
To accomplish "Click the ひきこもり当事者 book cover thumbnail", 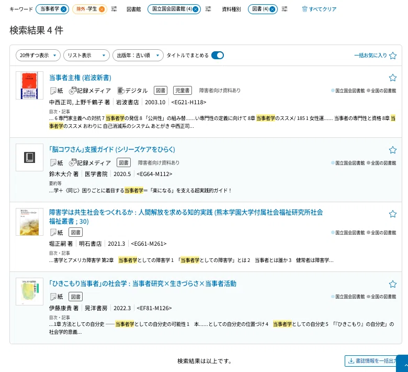I will 29,291.
